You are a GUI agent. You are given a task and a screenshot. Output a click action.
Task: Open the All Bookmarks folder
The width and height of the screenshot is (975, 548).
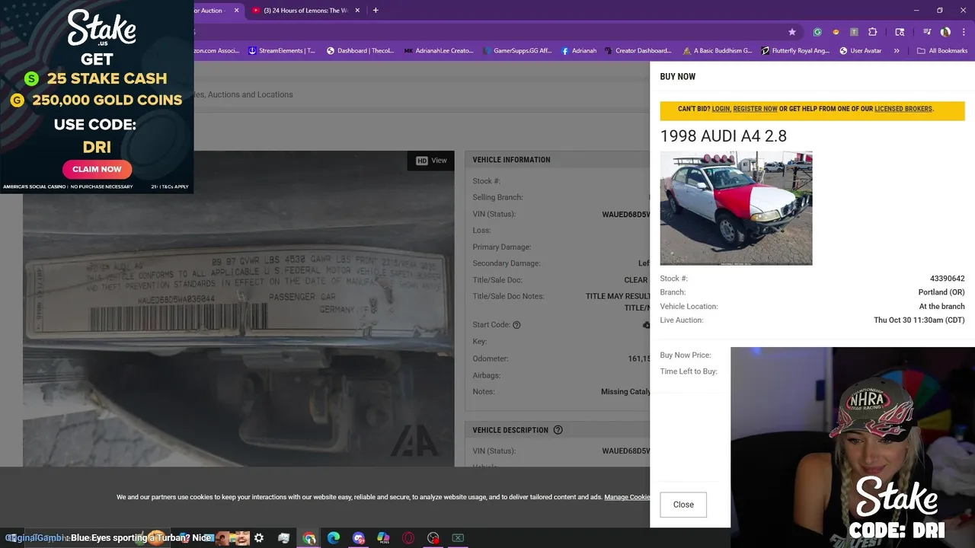tap(942, 51)
